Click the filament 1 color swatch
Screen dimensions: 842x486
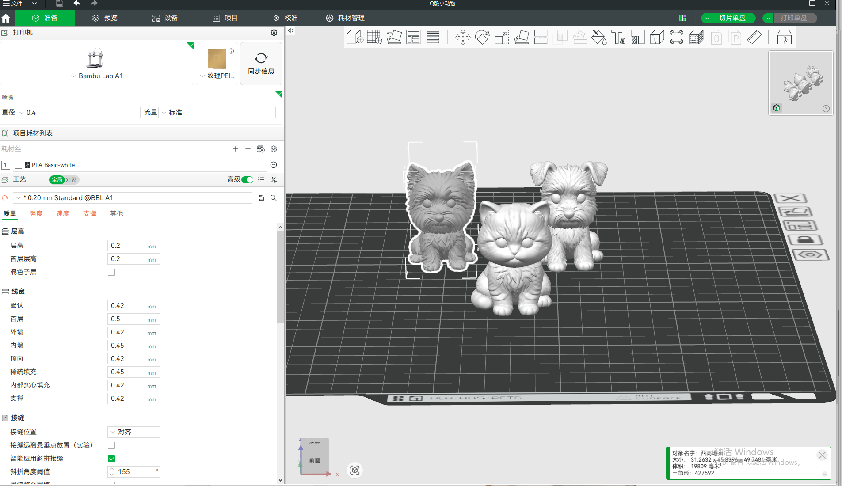point(19,165)
